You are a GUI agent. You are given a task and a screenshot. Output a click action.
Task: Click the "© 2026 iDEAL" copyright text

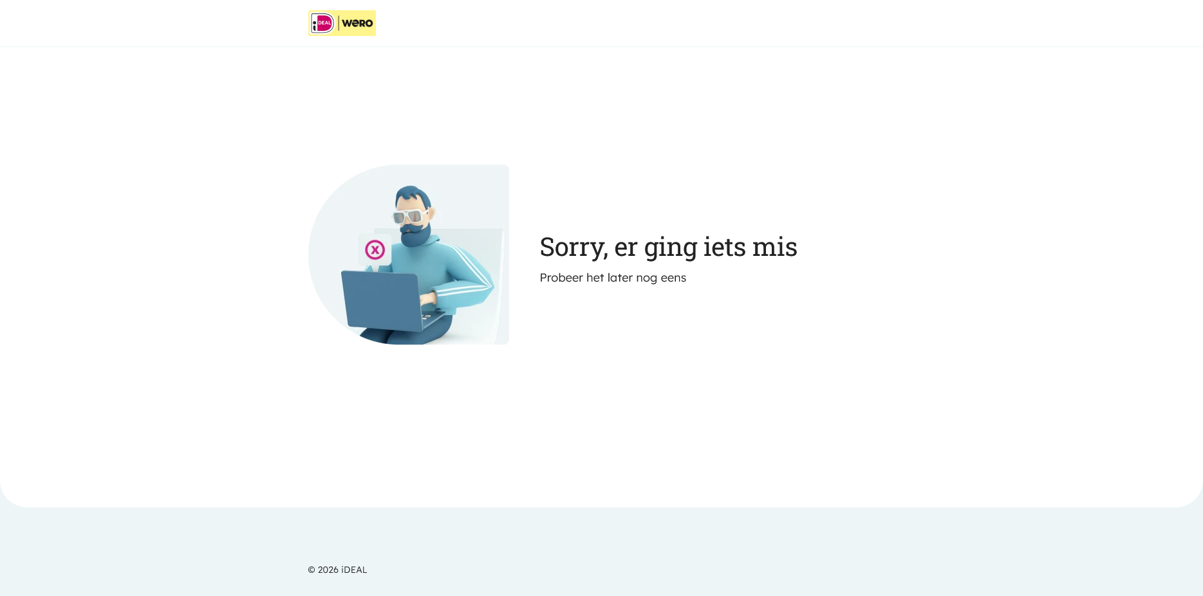click(x=337, y=570)
